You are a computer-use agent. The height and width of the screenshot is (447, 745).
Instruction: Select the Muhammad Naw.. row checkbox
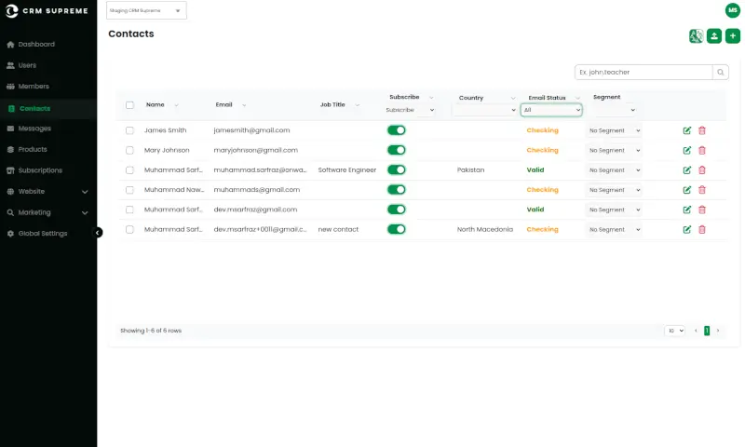click(x=129, y=190)
